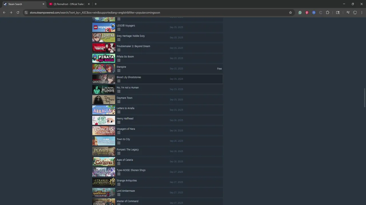The width and height of the screenshot is (366, 205).
Task: Open the Chrome profile avatar
Action: (355, 13)
